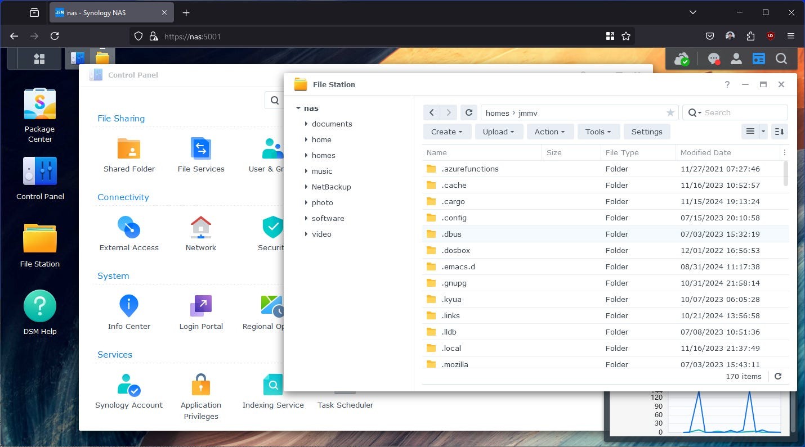Viewport: 805px width, 447px height.
Task: Switch to File Station in DSM taskbar
Action: [x=102, y=58]
